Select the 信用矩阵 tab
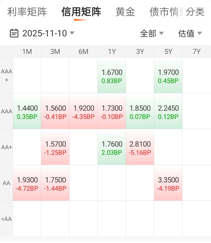The width and height of the screenshot is (211, 243). click(x=81, y=12)
